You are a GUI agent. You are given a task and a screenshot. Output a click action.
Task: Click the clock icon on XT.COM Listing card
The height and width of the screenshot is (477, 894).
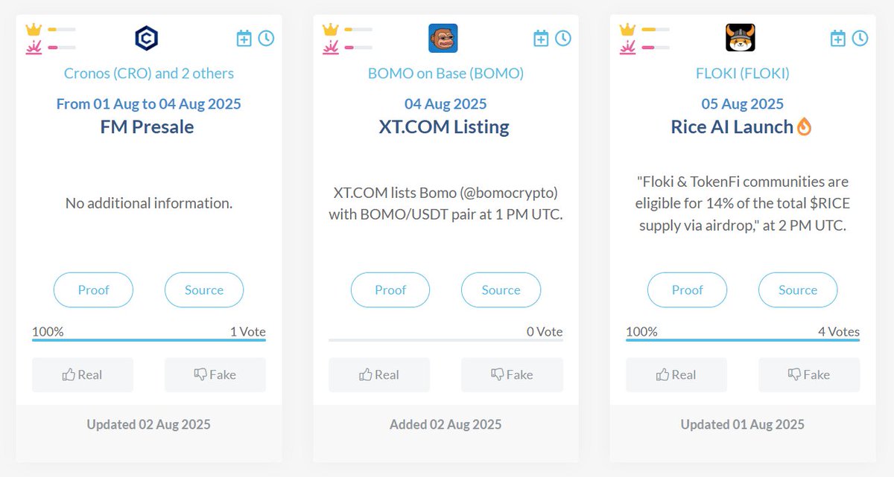(563, 38)
